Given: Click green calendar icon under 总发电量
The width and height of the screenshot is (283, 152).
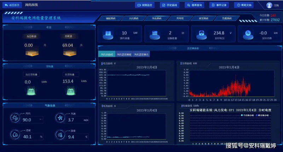Looking at the screenshot, I should [x=70, y=91].
